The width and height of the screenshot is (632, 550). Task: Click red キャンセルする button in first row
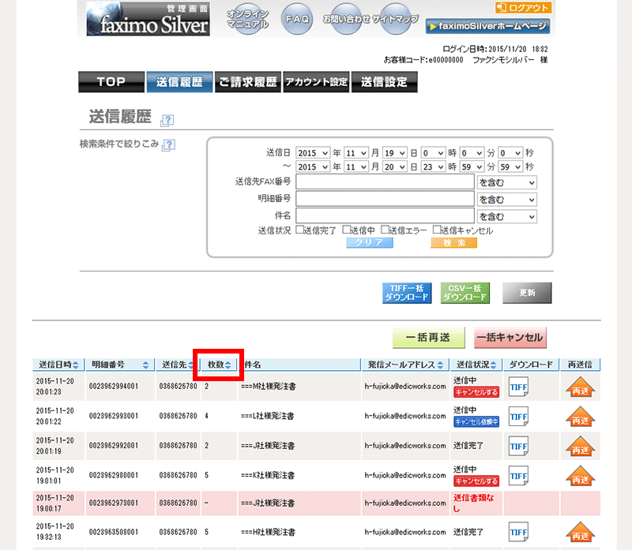(476, 392)
